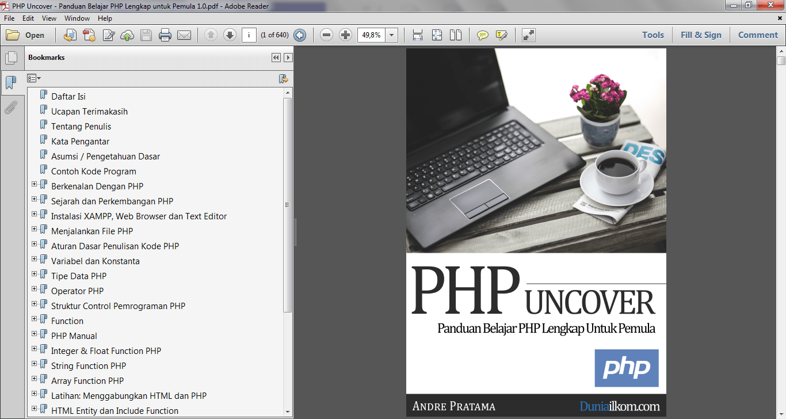Open the Edit menu
Screen dimensions: 786x419
point(28,18)
